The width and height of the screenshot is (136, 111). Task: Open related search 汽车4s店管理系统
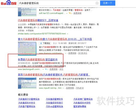tap(54, 106)
